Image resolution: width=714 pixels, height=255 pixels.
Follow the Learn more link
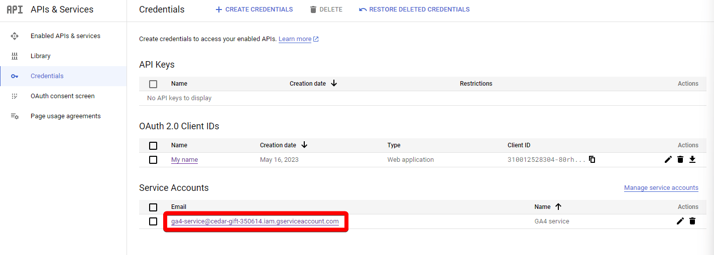(x=295, y=39)
